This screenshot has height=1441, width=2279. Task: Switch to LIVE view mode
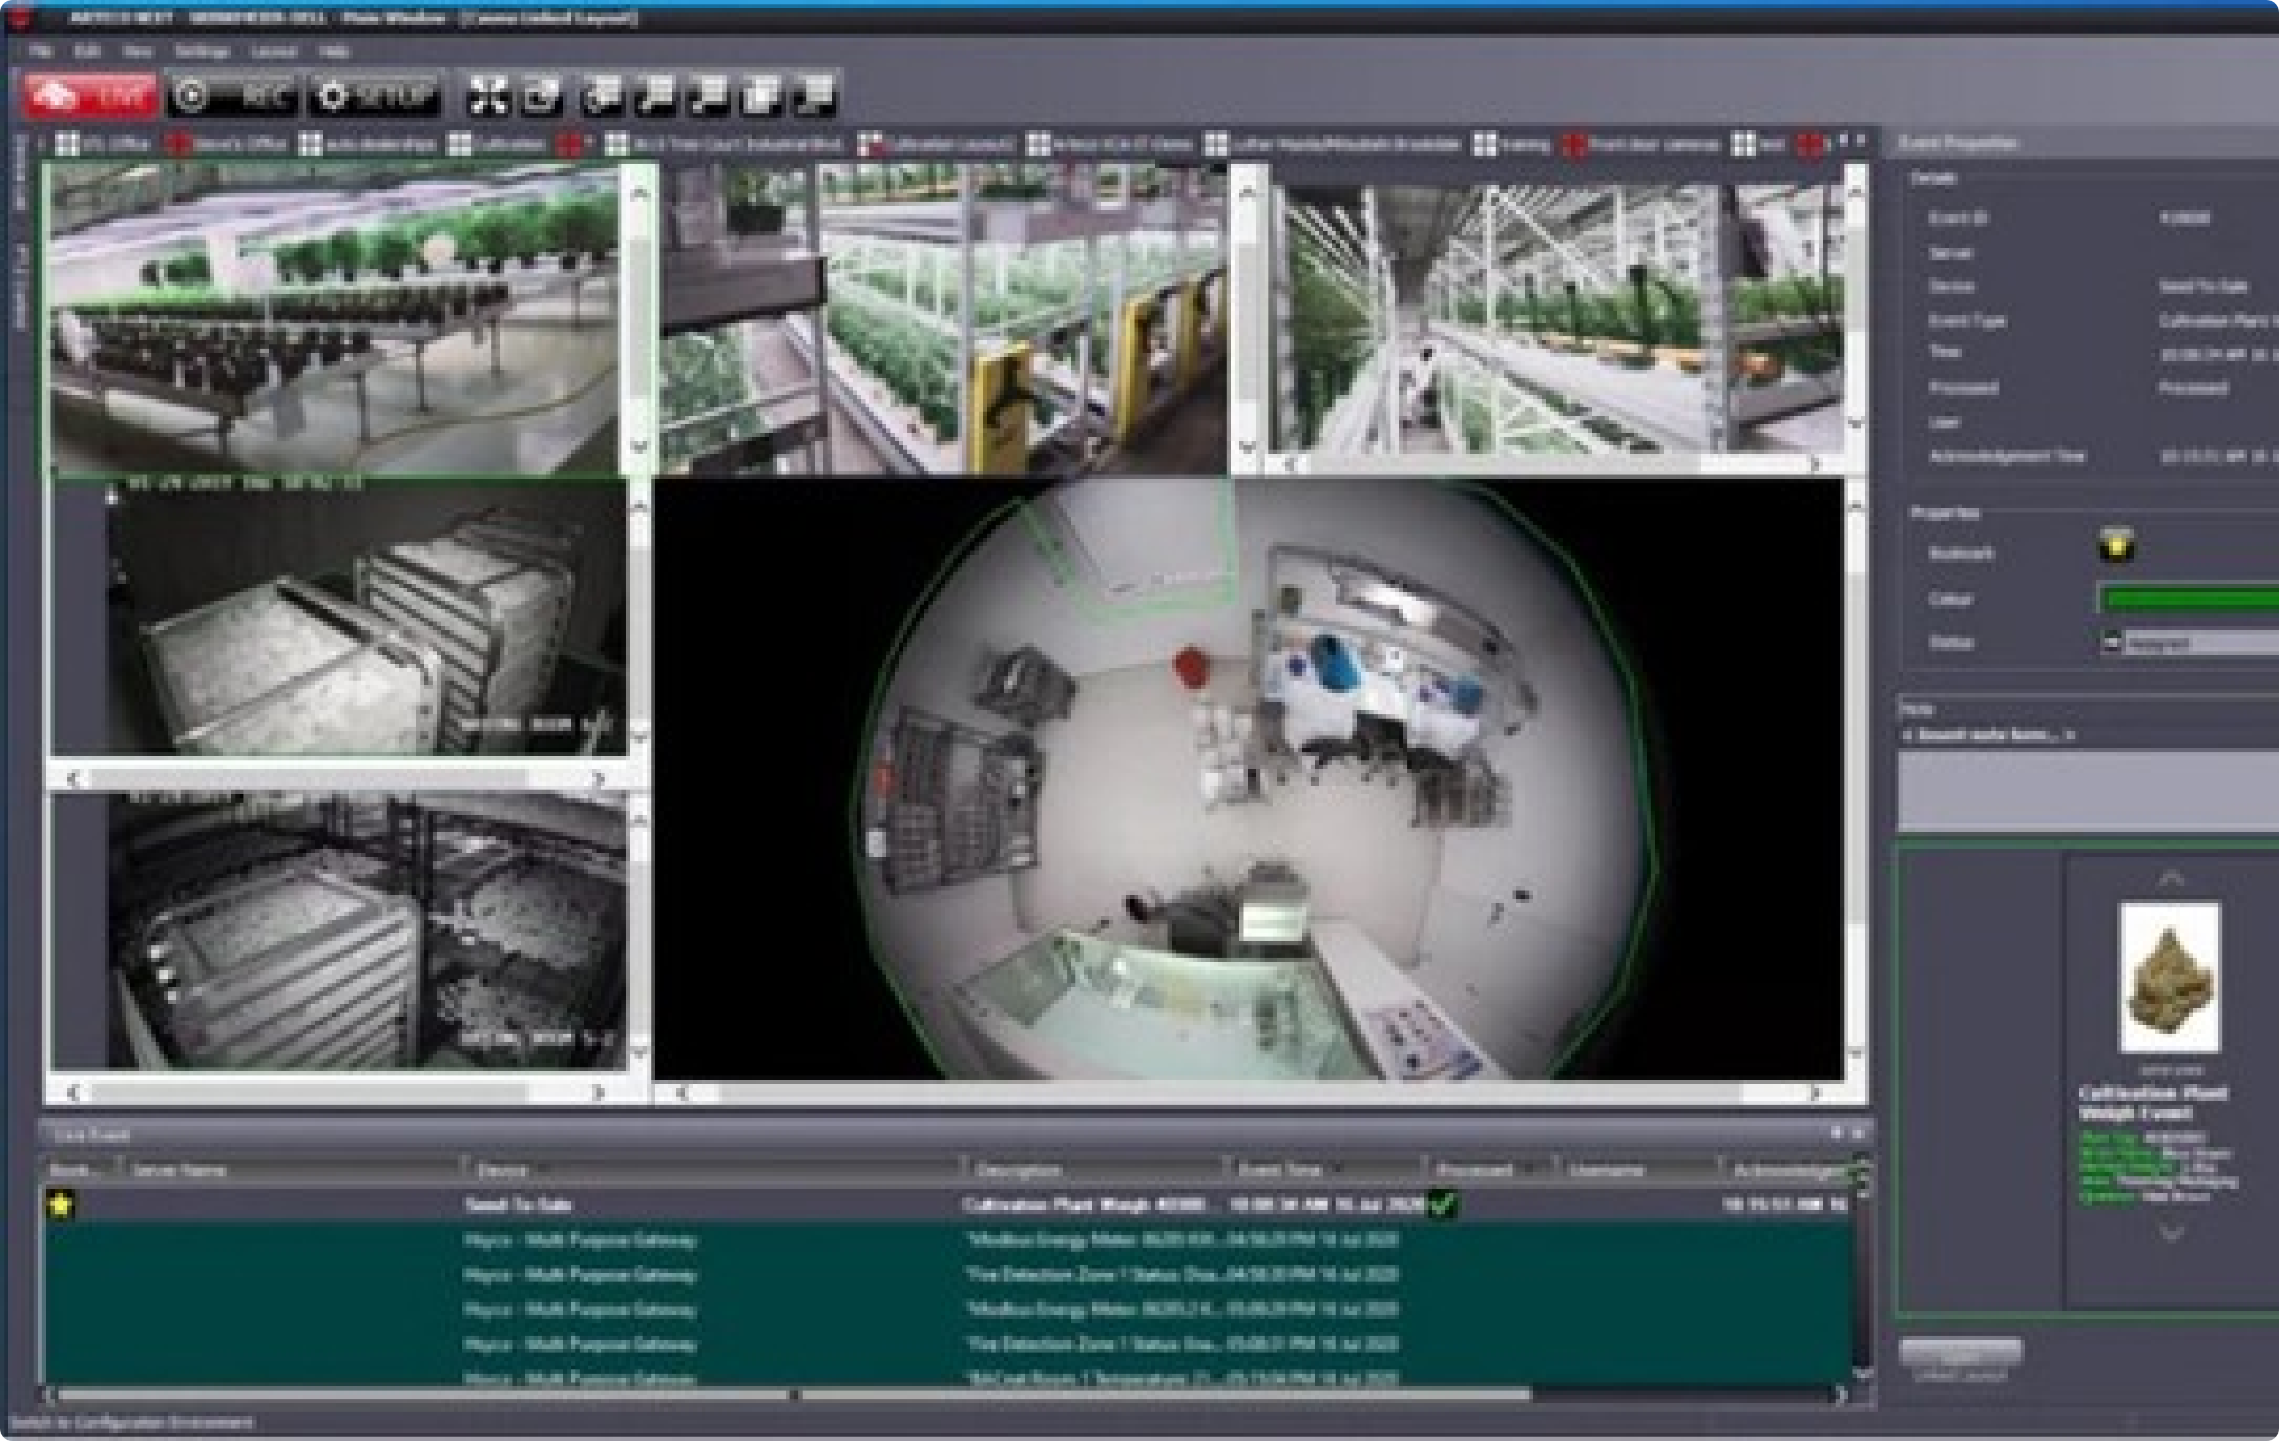click(91, 96)
